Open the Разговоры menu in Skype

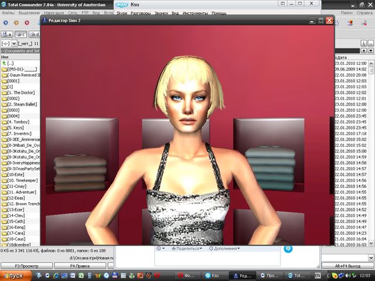[x=141, y=13]
